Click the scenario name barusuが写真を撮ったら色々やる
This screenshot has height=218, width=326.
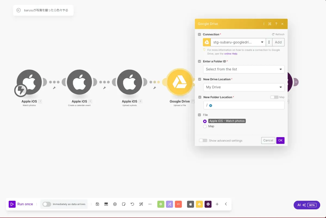[46, 10]
